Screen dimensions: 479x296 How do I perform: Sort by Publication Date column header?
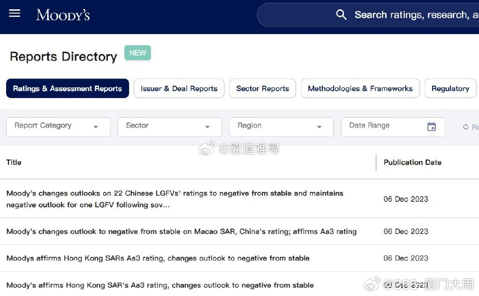tap(413, 162)
